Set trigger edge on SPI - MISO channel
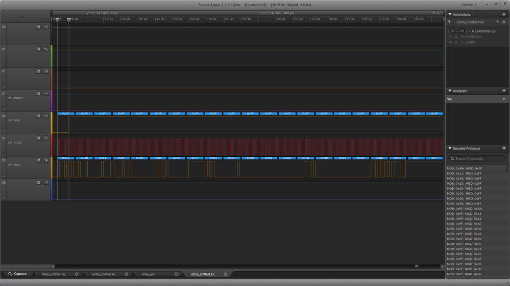The image size is (510, 286). pos(46,160)
